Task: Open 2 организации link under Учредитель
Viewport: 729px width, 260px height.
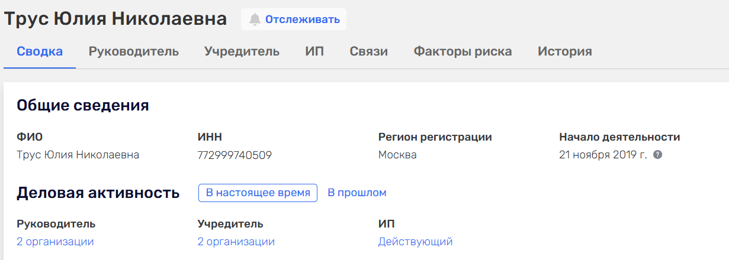Action: pos(236,242)
